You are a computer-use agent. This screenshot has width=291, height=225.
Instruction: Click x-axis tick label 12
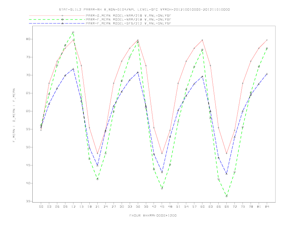73,207
